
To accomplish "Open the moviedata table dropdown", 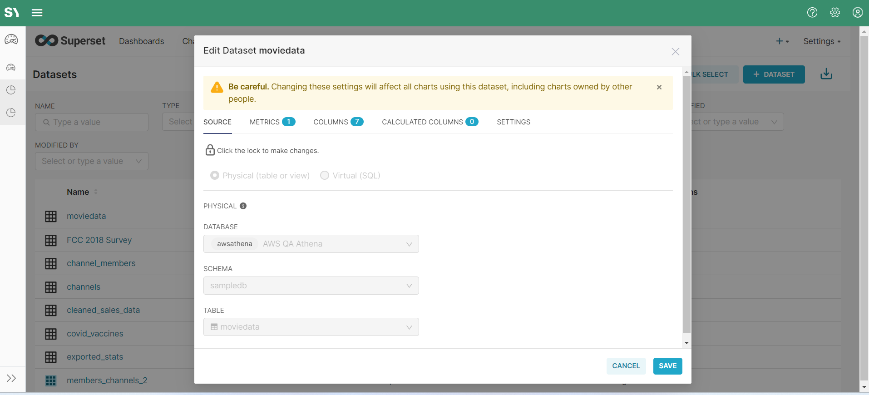I will coord(311,327).
